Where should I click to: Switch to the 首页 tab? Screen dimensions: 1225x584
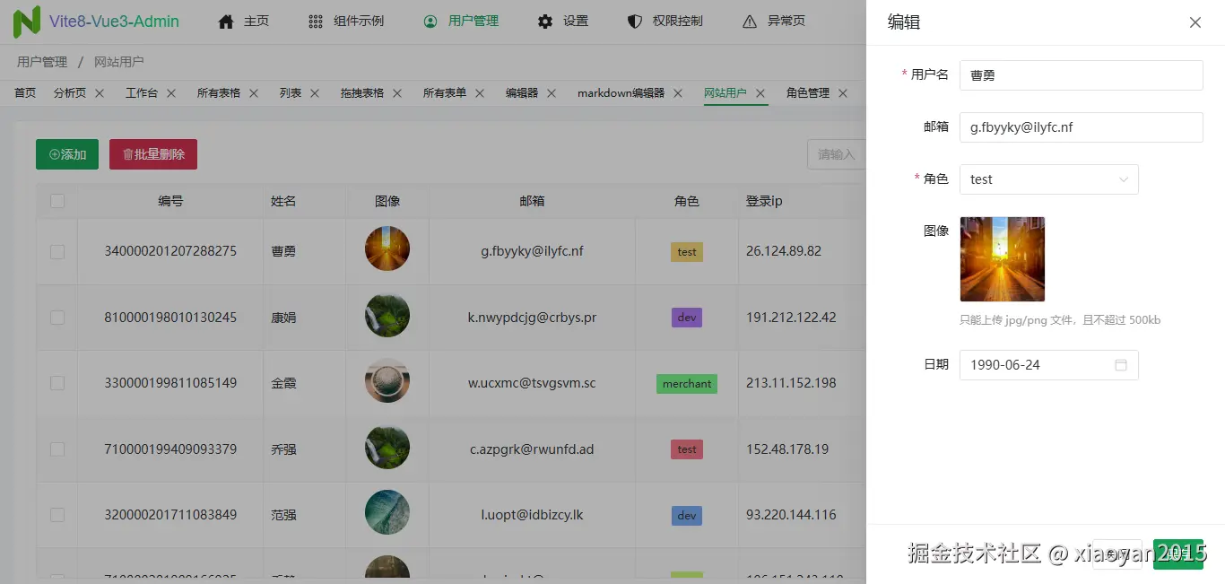[25, 93]
